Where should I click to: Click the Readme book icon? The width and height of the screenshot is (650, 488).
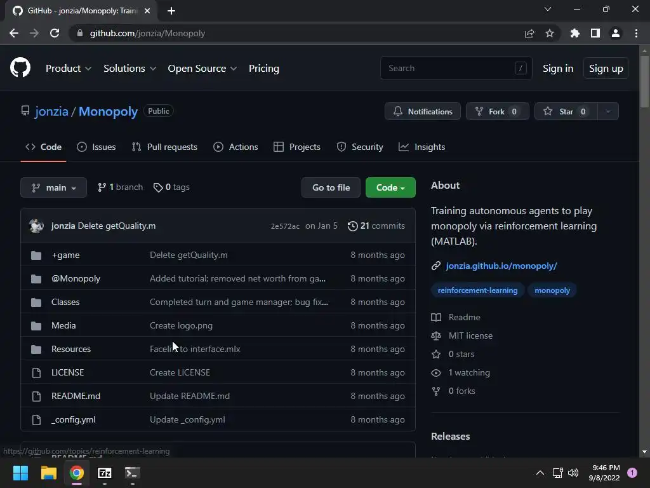tap(436, 318)
